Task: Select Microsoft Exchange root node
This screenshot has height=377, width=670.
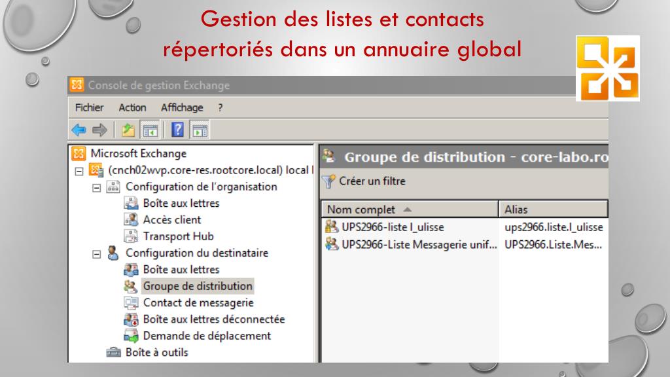Action: 139,153
